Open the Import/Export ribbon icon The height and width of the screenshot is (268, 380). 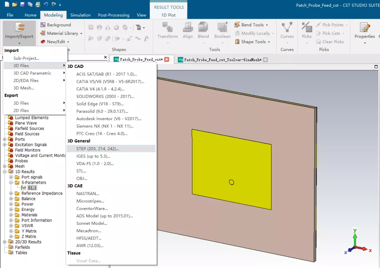click(x=19, y=27)
